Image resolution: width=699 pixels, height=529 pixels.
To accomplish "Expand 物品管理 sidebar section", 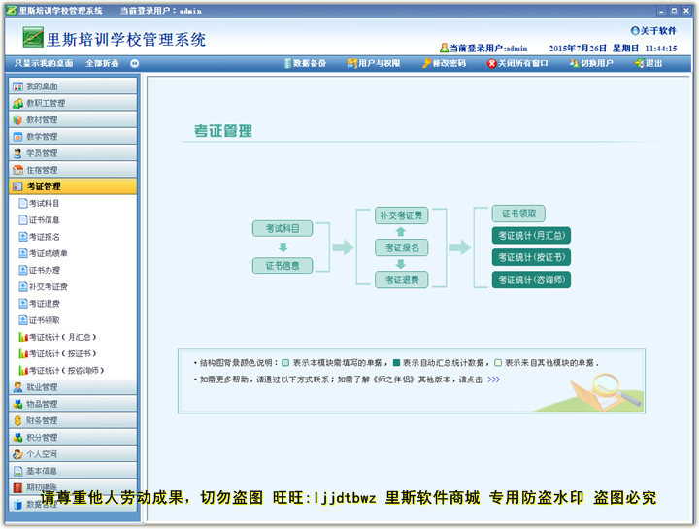I will point(73,404).
